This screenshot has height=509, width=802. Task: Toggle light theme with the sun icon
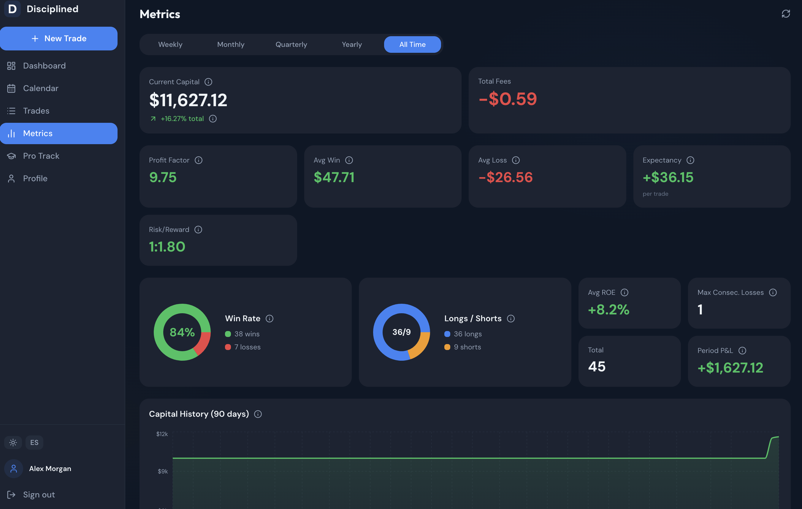click(13, 443)
